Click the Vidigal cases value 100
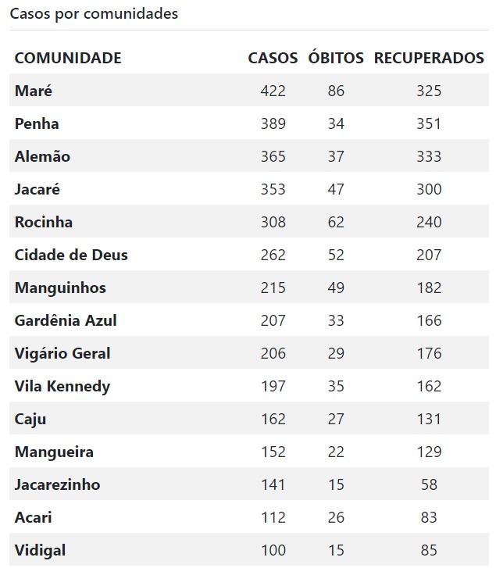 (273, 550)
